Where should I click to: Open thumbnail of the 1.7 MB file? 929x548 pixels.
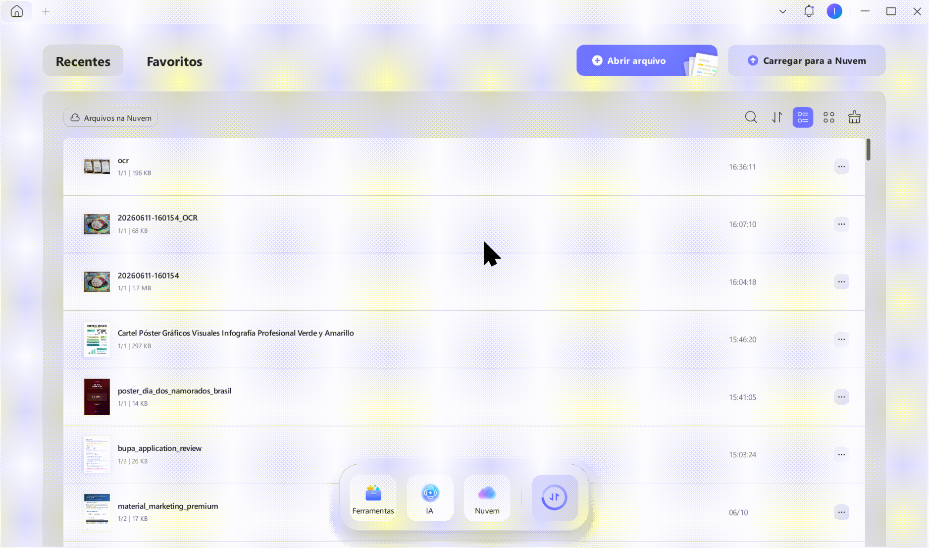97,281
